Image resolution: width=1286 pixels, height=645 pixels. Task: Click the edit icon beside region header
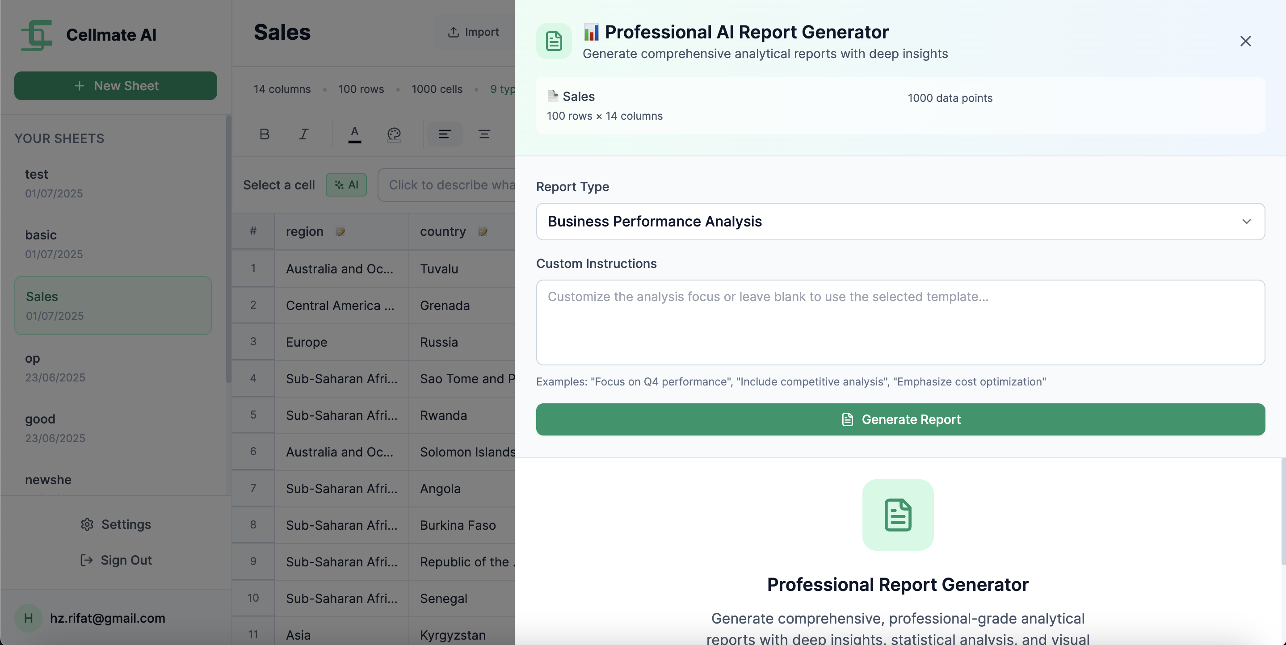pos(340,232)
